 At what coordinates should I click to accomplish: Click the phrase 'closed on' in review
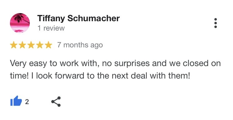point(202,63)
